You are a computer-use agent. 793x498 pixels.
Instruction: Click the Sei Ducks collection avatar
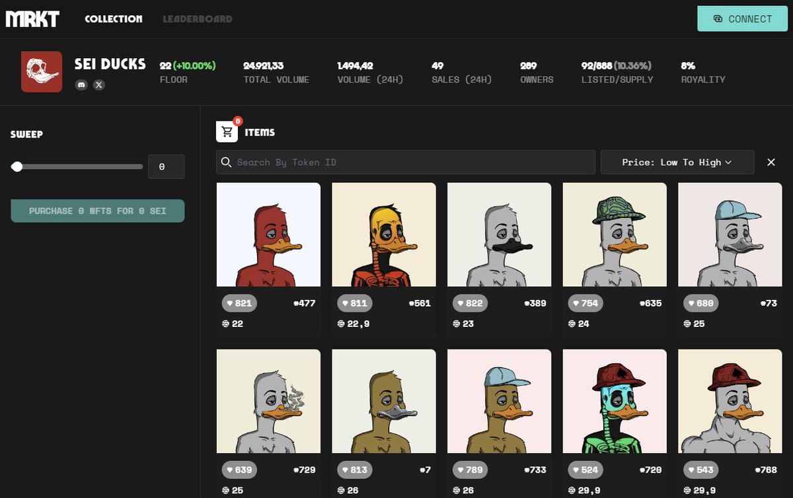(41, 71)
